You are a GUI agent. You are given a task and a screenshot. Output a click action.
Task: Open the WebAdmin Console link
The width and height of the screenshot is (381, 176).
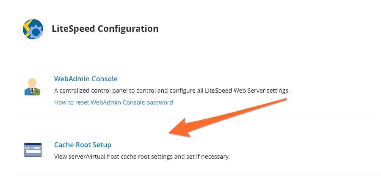(x=86, y=79)
